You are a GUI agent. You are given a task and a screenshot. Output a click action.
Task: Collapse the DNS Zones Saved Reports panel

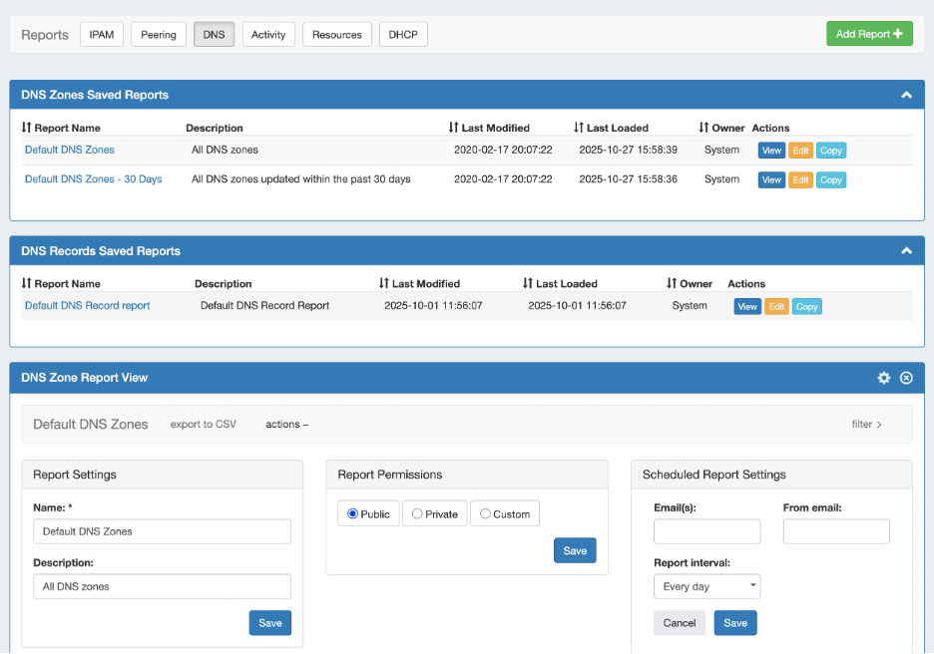(x=906, y=95)
